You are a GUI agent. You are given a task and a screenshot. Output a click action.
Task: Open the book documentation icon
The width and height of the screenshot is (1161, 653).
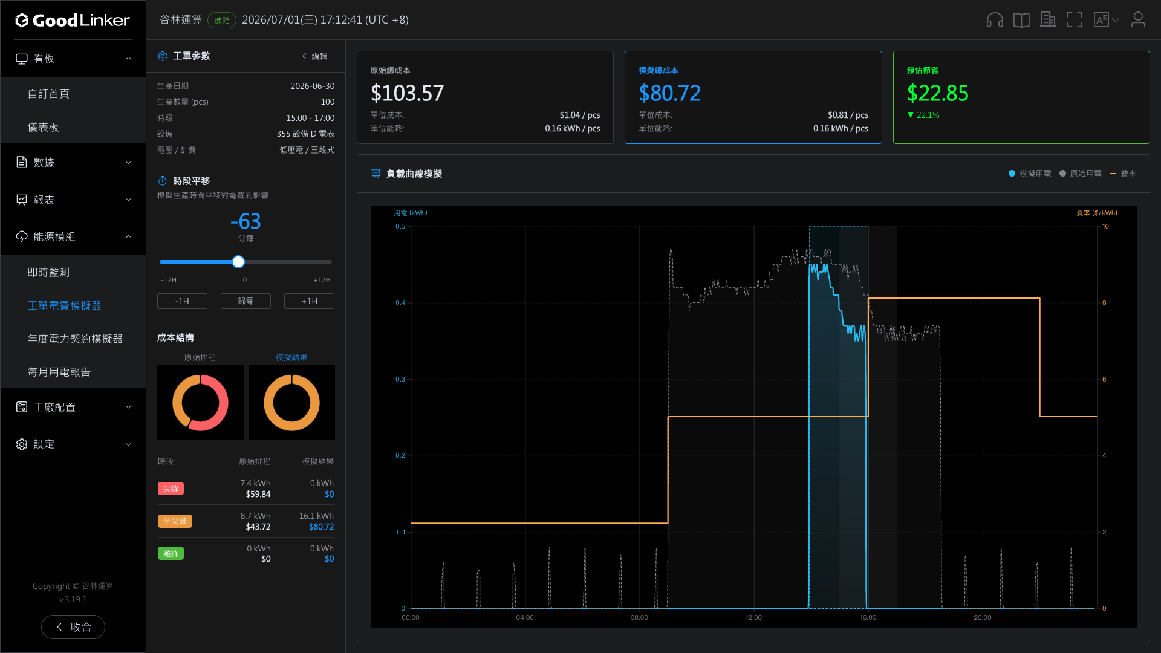point(1021,20)
